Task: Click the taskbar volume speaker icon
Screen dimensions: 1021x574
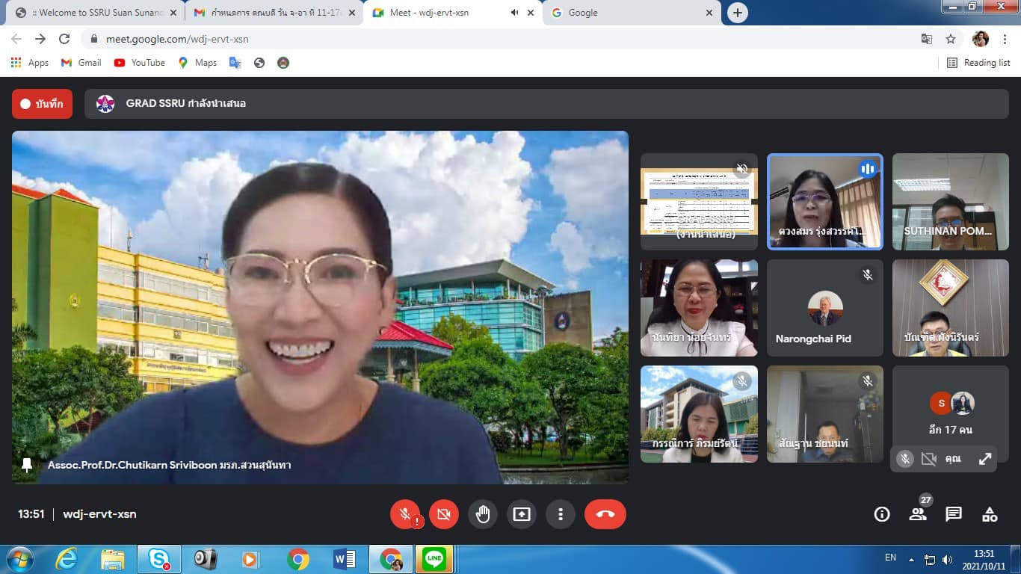Action: [947, 559]
